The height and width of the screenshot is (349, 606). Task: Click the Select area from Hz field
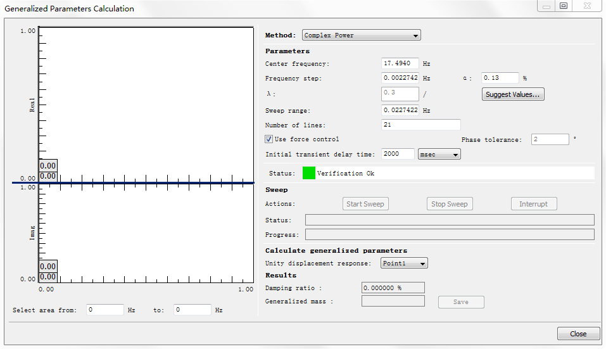click(x=104, y=310)
